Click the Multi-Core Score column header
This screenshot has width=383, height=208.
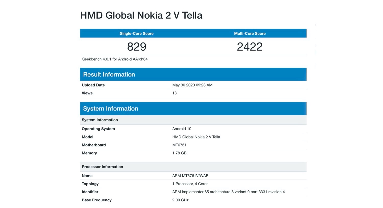(250, 33)
